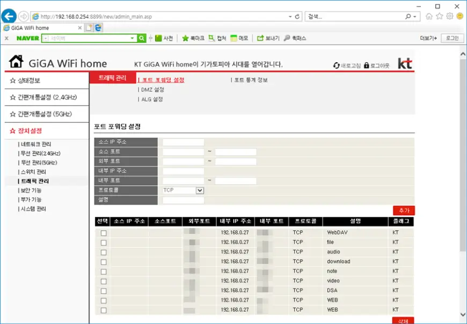This screenshot has width=467, height=324.
Task: Click the 내부 IP 주소 input field
Action: coord(183,171)
